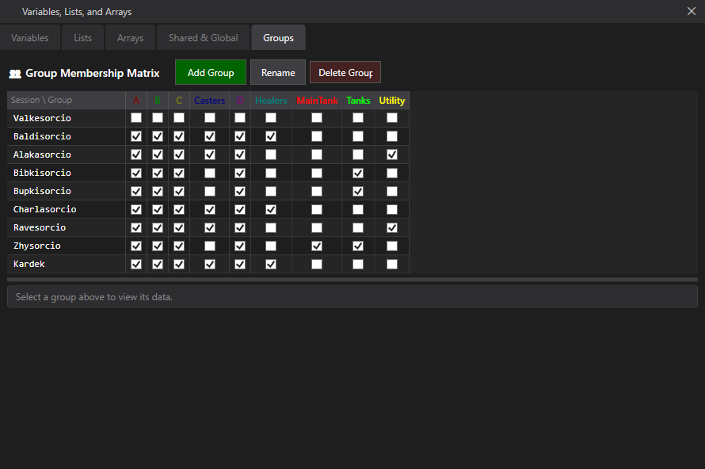Select the Shared & Global tab
The height and width of the screenshot is (469, 705).
click(204, 38)
